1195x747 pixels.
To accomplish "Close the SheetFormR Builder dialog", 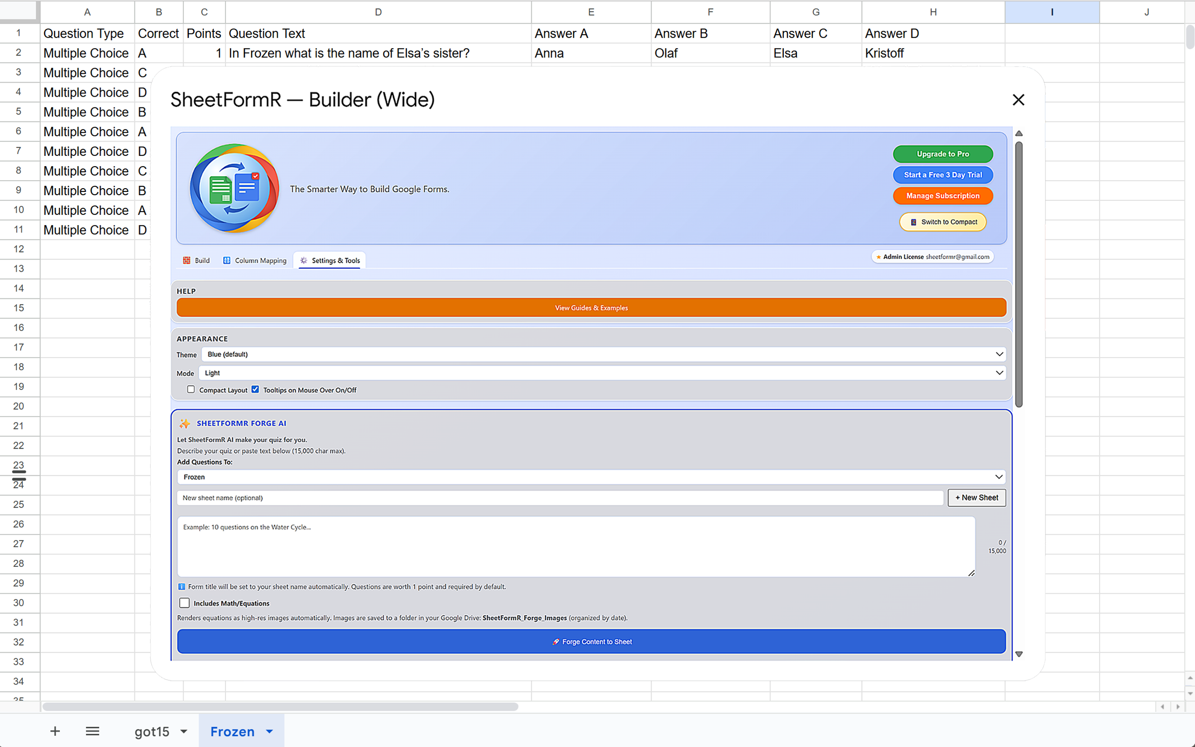I will [x=1018, y=100].
